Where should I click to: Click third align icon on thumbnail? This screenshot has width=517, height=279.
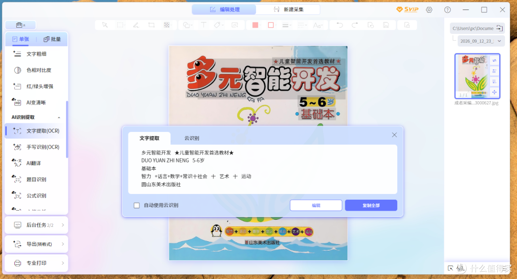click(494, 82)
